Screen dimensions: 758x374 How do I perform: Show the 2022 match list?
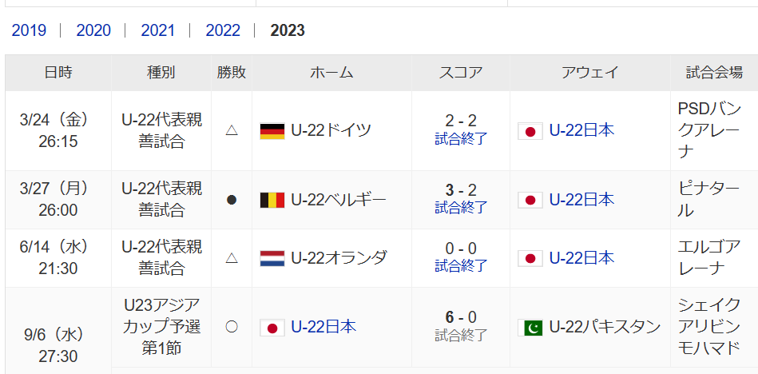tap(223, 30)
